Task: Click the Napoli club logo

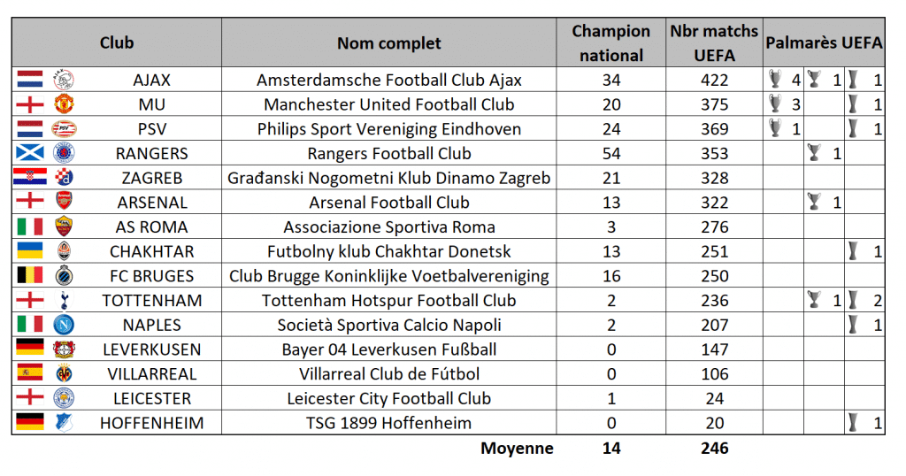Action: 64,325
